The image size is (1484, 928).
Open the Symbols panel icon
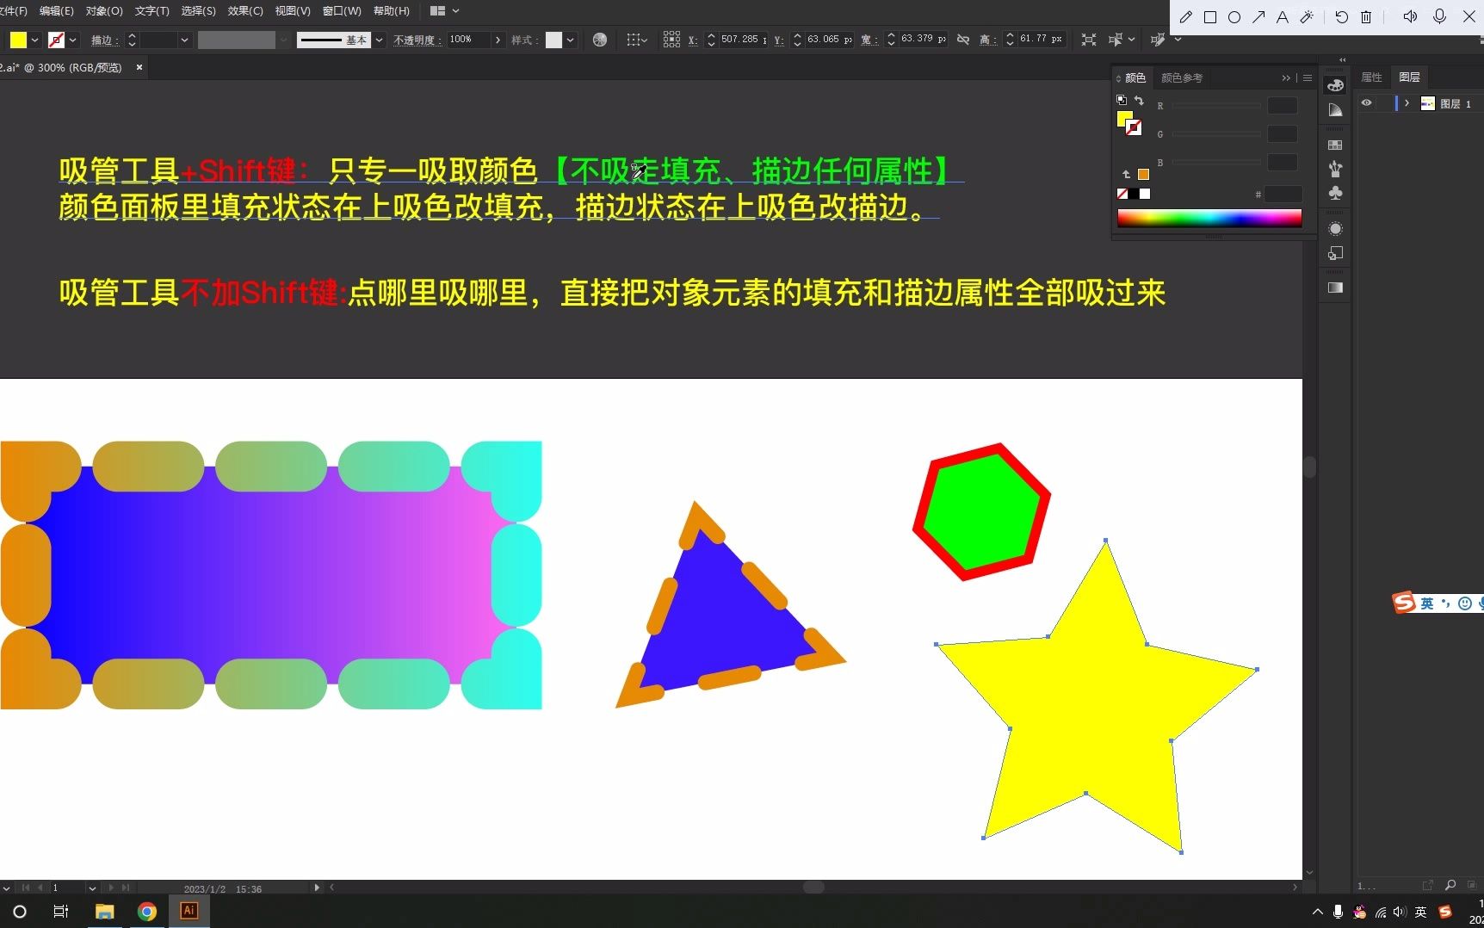(x=1335, y=193)
